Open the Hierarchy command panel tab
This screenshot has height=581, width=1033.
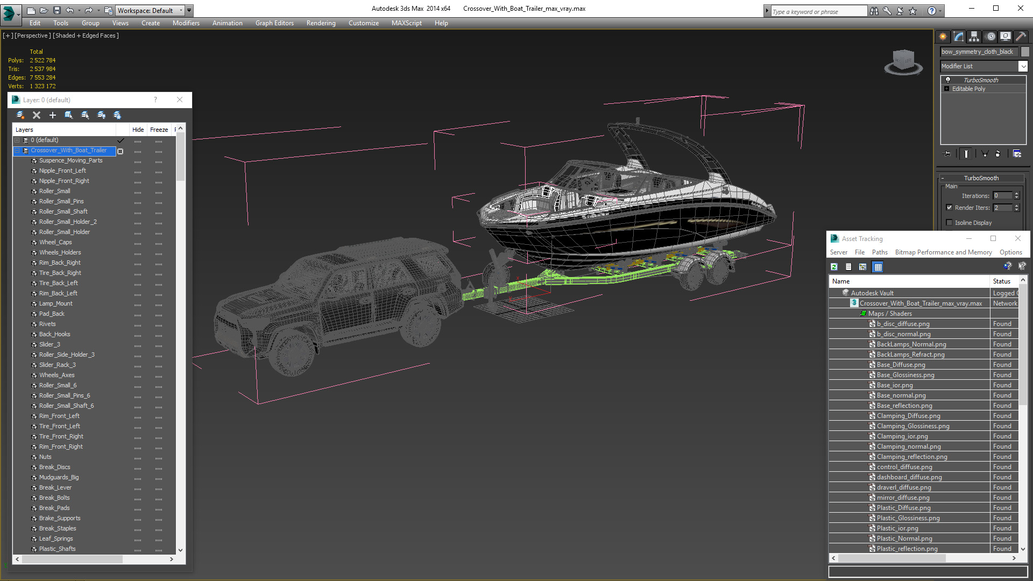click(974, 37)
